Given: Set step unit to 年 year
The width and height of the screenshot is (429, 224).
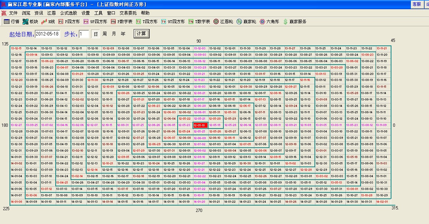Looking at the screenshot, I should (x=123, y=34).
